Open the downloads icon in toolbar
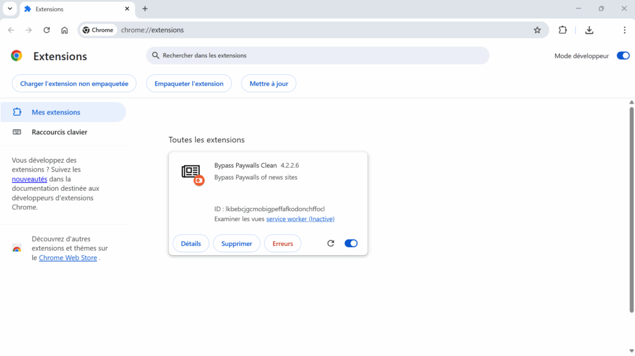 pyautogui.click(x=589, y=30)
